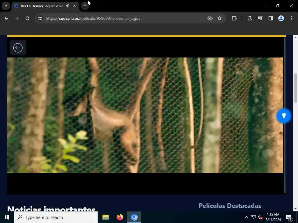Viewport: 298px width, 223px height.
Task: Open Chrome Labs flask icon
Action: pyautogui.click(x=249, y=18)
